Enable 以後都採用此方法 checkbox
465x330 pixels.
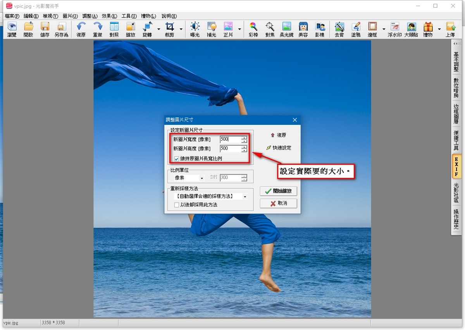[x=177, y=205]
